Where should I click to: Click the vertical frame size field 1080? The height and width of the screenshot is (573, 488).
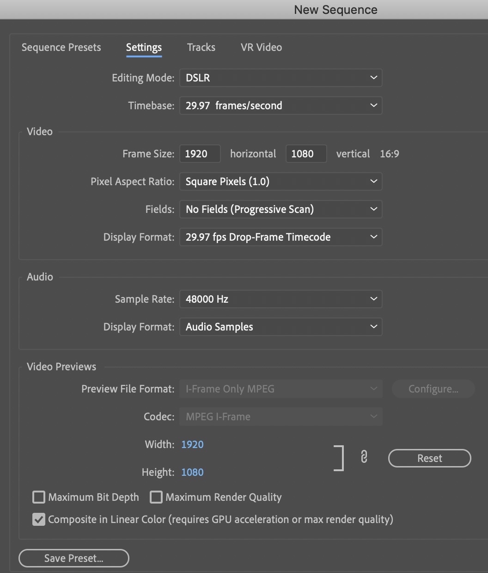(306, 154)
